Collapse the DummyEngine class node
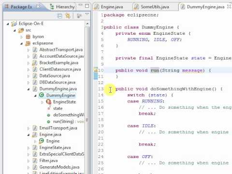 pyautogui.click(x=35, y=96)
